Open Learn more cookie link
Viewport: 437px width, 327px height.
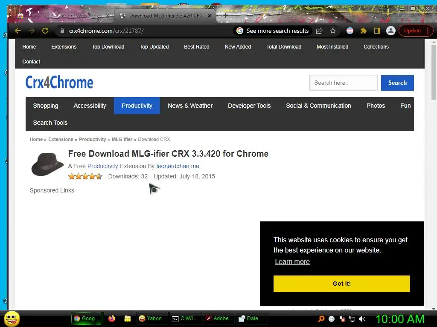tap(292, 262)
